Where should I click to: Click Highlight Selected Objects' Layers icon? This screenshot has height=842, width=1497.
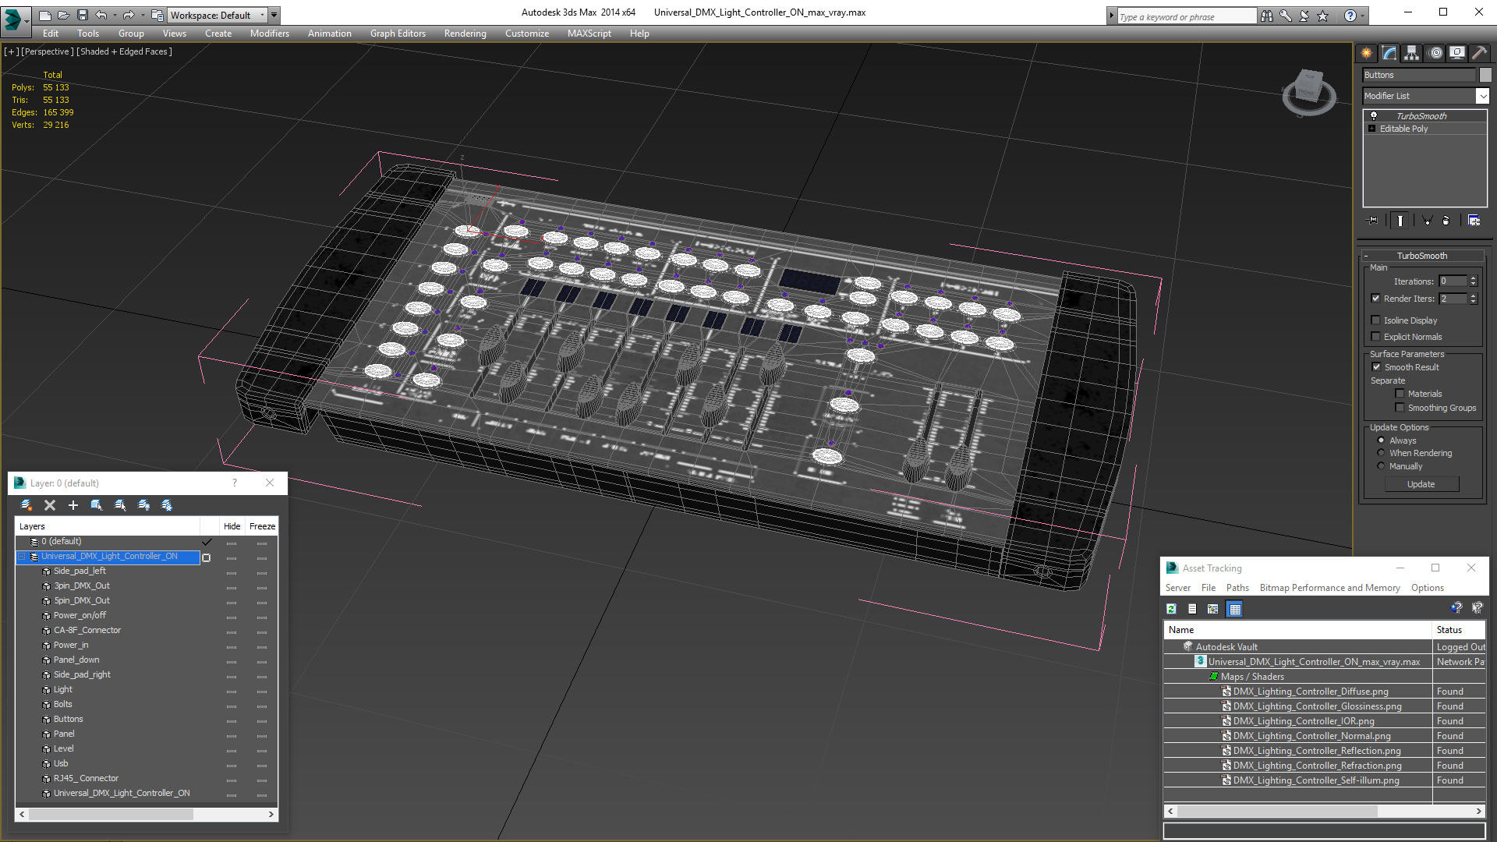(120, 505)
